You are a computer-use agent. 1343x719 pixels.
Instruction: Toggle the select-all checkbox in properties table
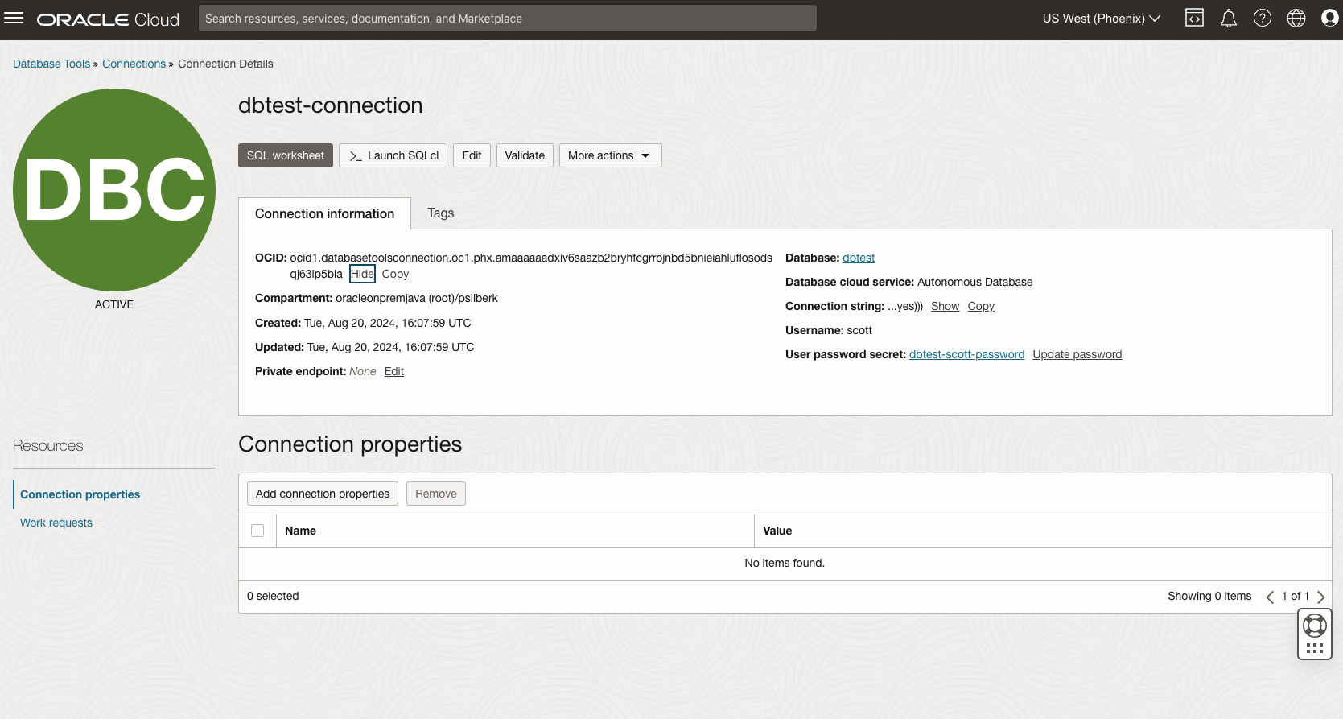257,531
